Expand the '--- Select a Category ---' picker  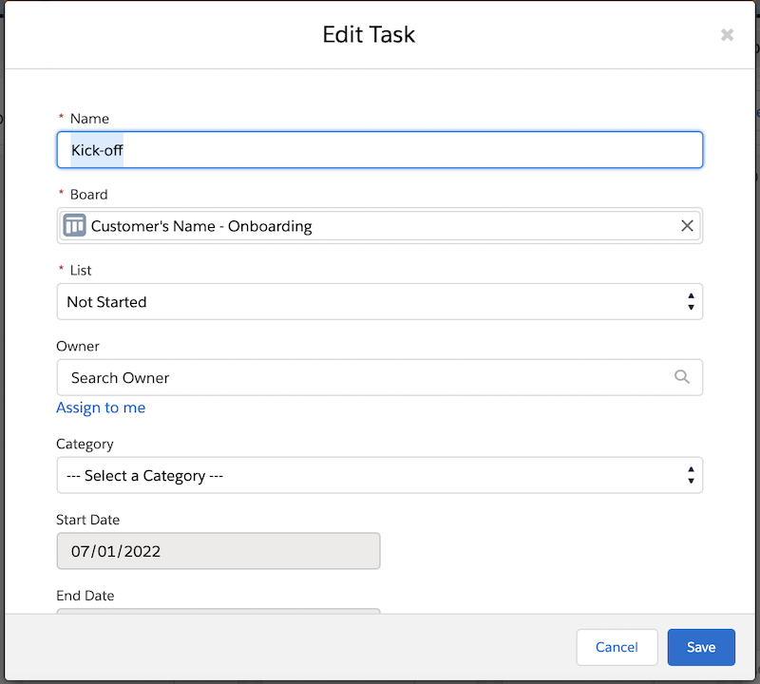[380, 475]
